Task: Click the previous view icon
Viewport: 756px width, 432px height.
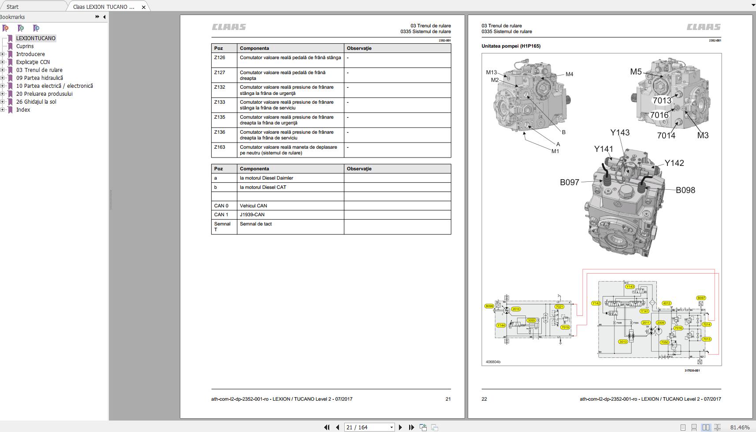Action: point(423,427)
